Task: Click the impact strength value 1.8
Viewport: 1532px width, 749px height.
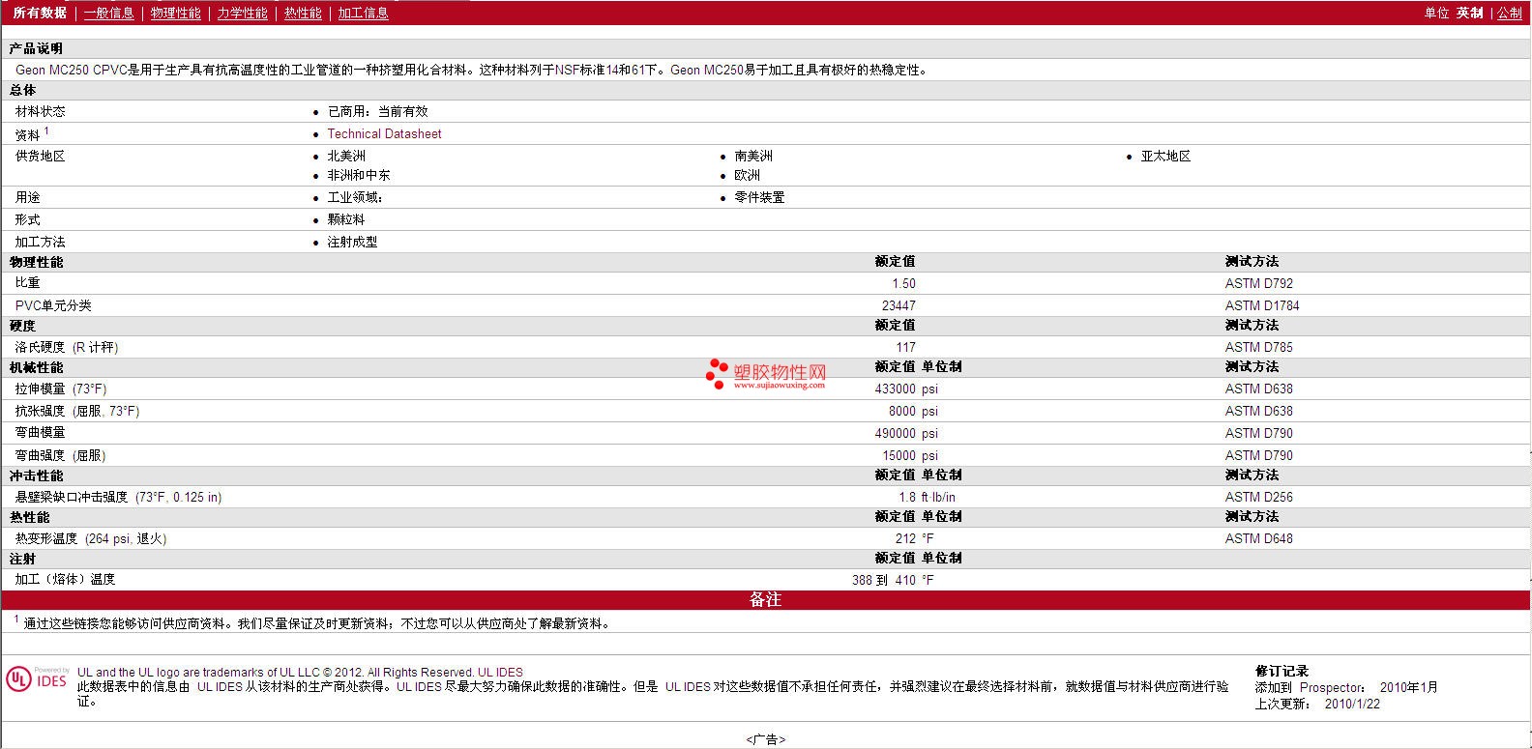Action: pyautogui.click(x=907, y=497)
